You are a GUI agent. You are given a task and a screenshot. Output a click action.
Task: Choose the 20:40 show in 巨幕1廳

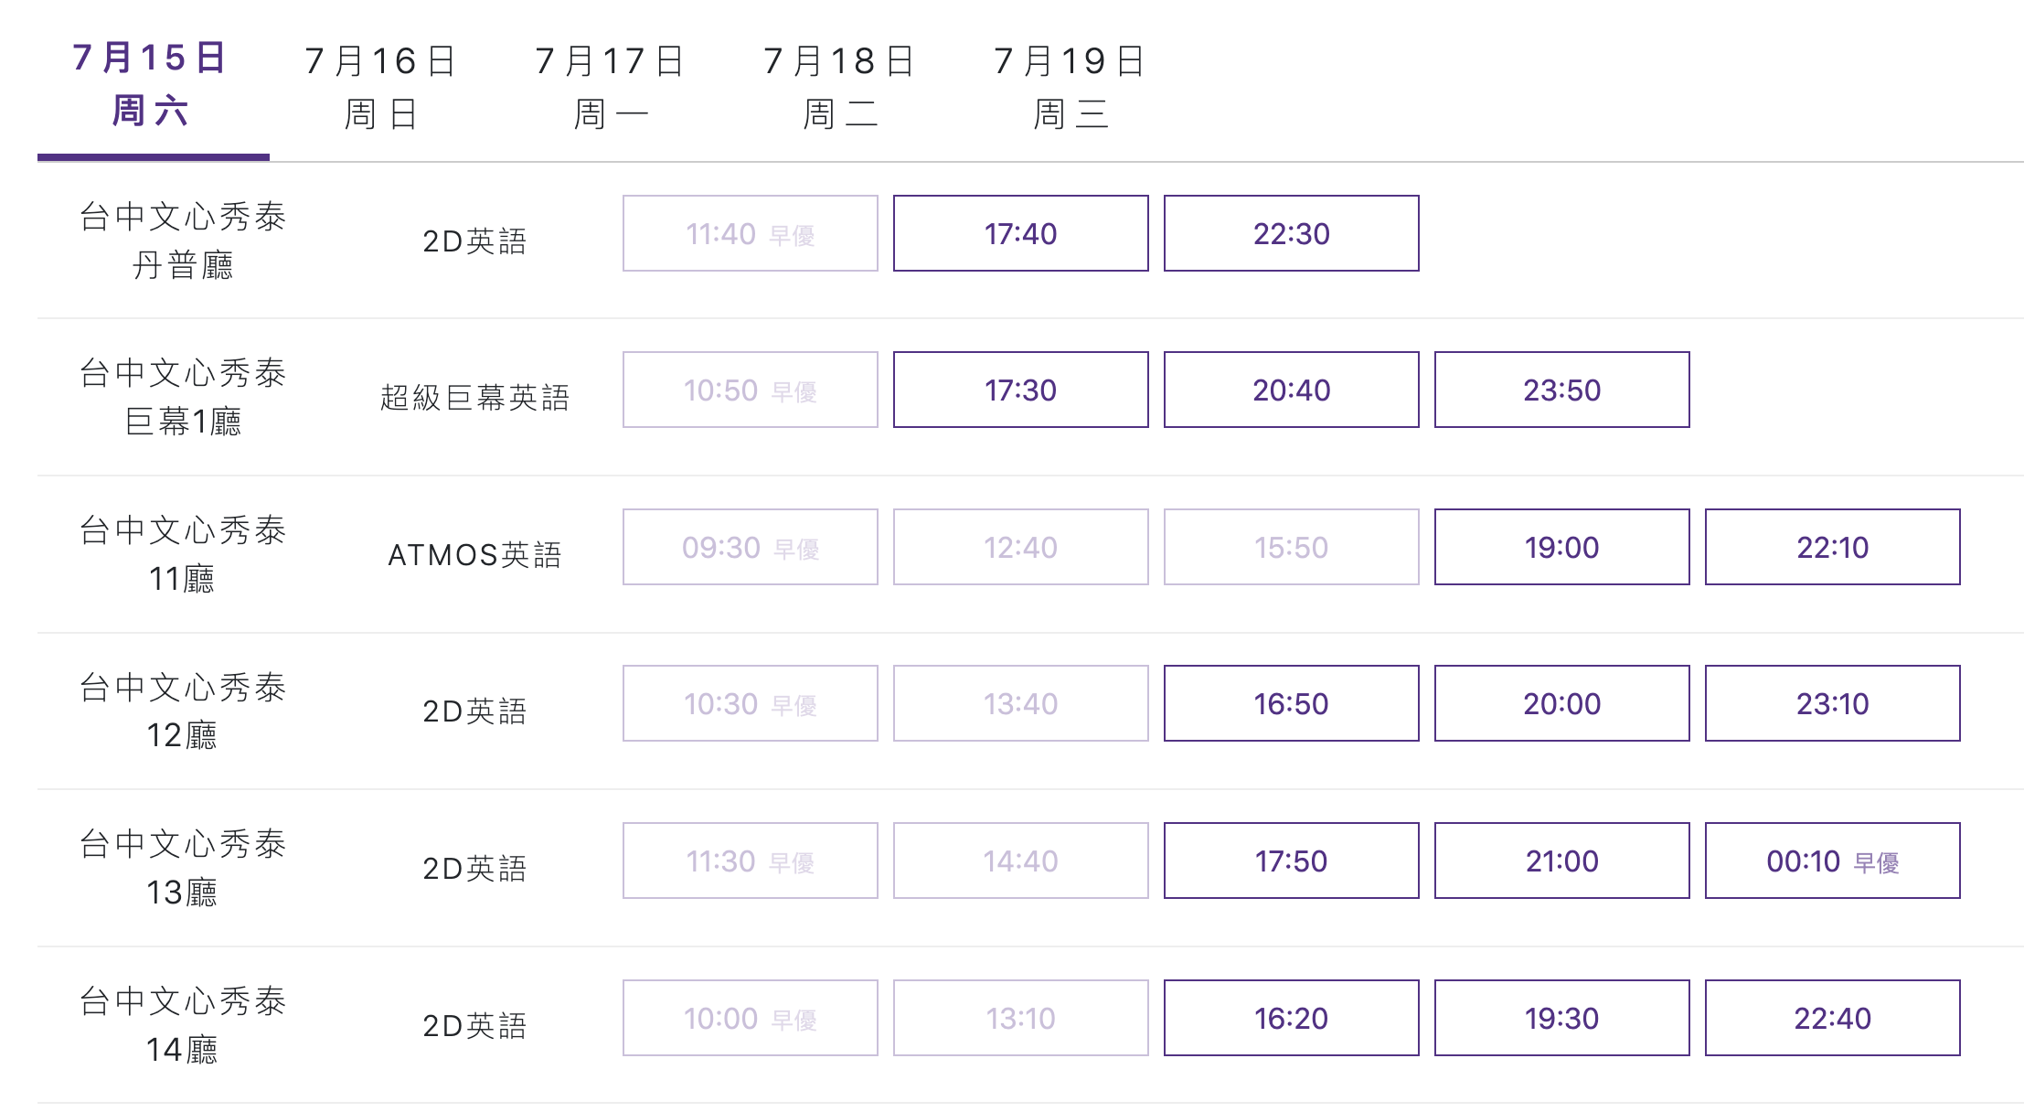point(1290,390)
